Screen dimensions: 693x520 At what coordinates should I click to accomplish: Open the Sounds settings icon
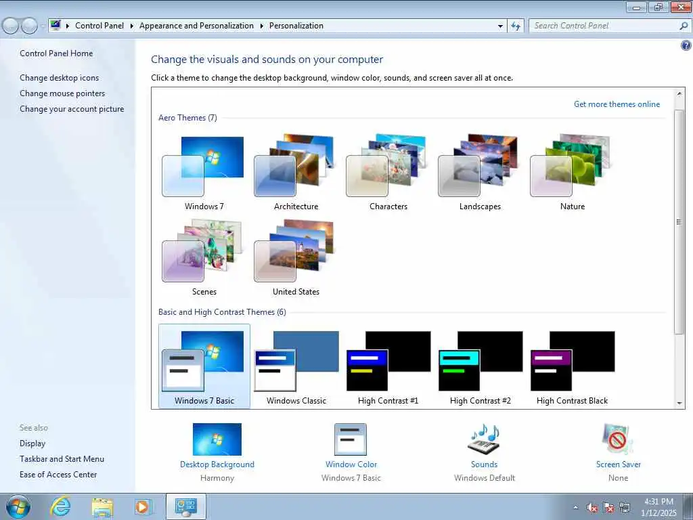(484, 439)
